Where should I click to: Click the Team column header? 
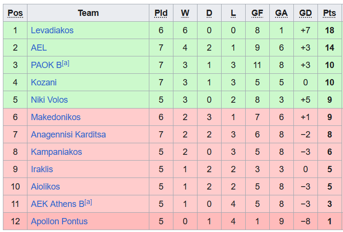pyautogui.click(x=88, y=13)
